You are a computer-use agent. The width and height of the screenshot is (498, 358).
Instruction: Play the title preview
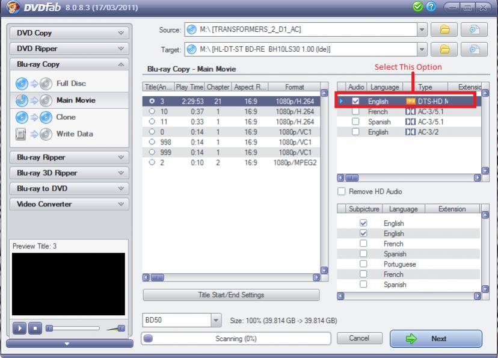click(19, 328)
